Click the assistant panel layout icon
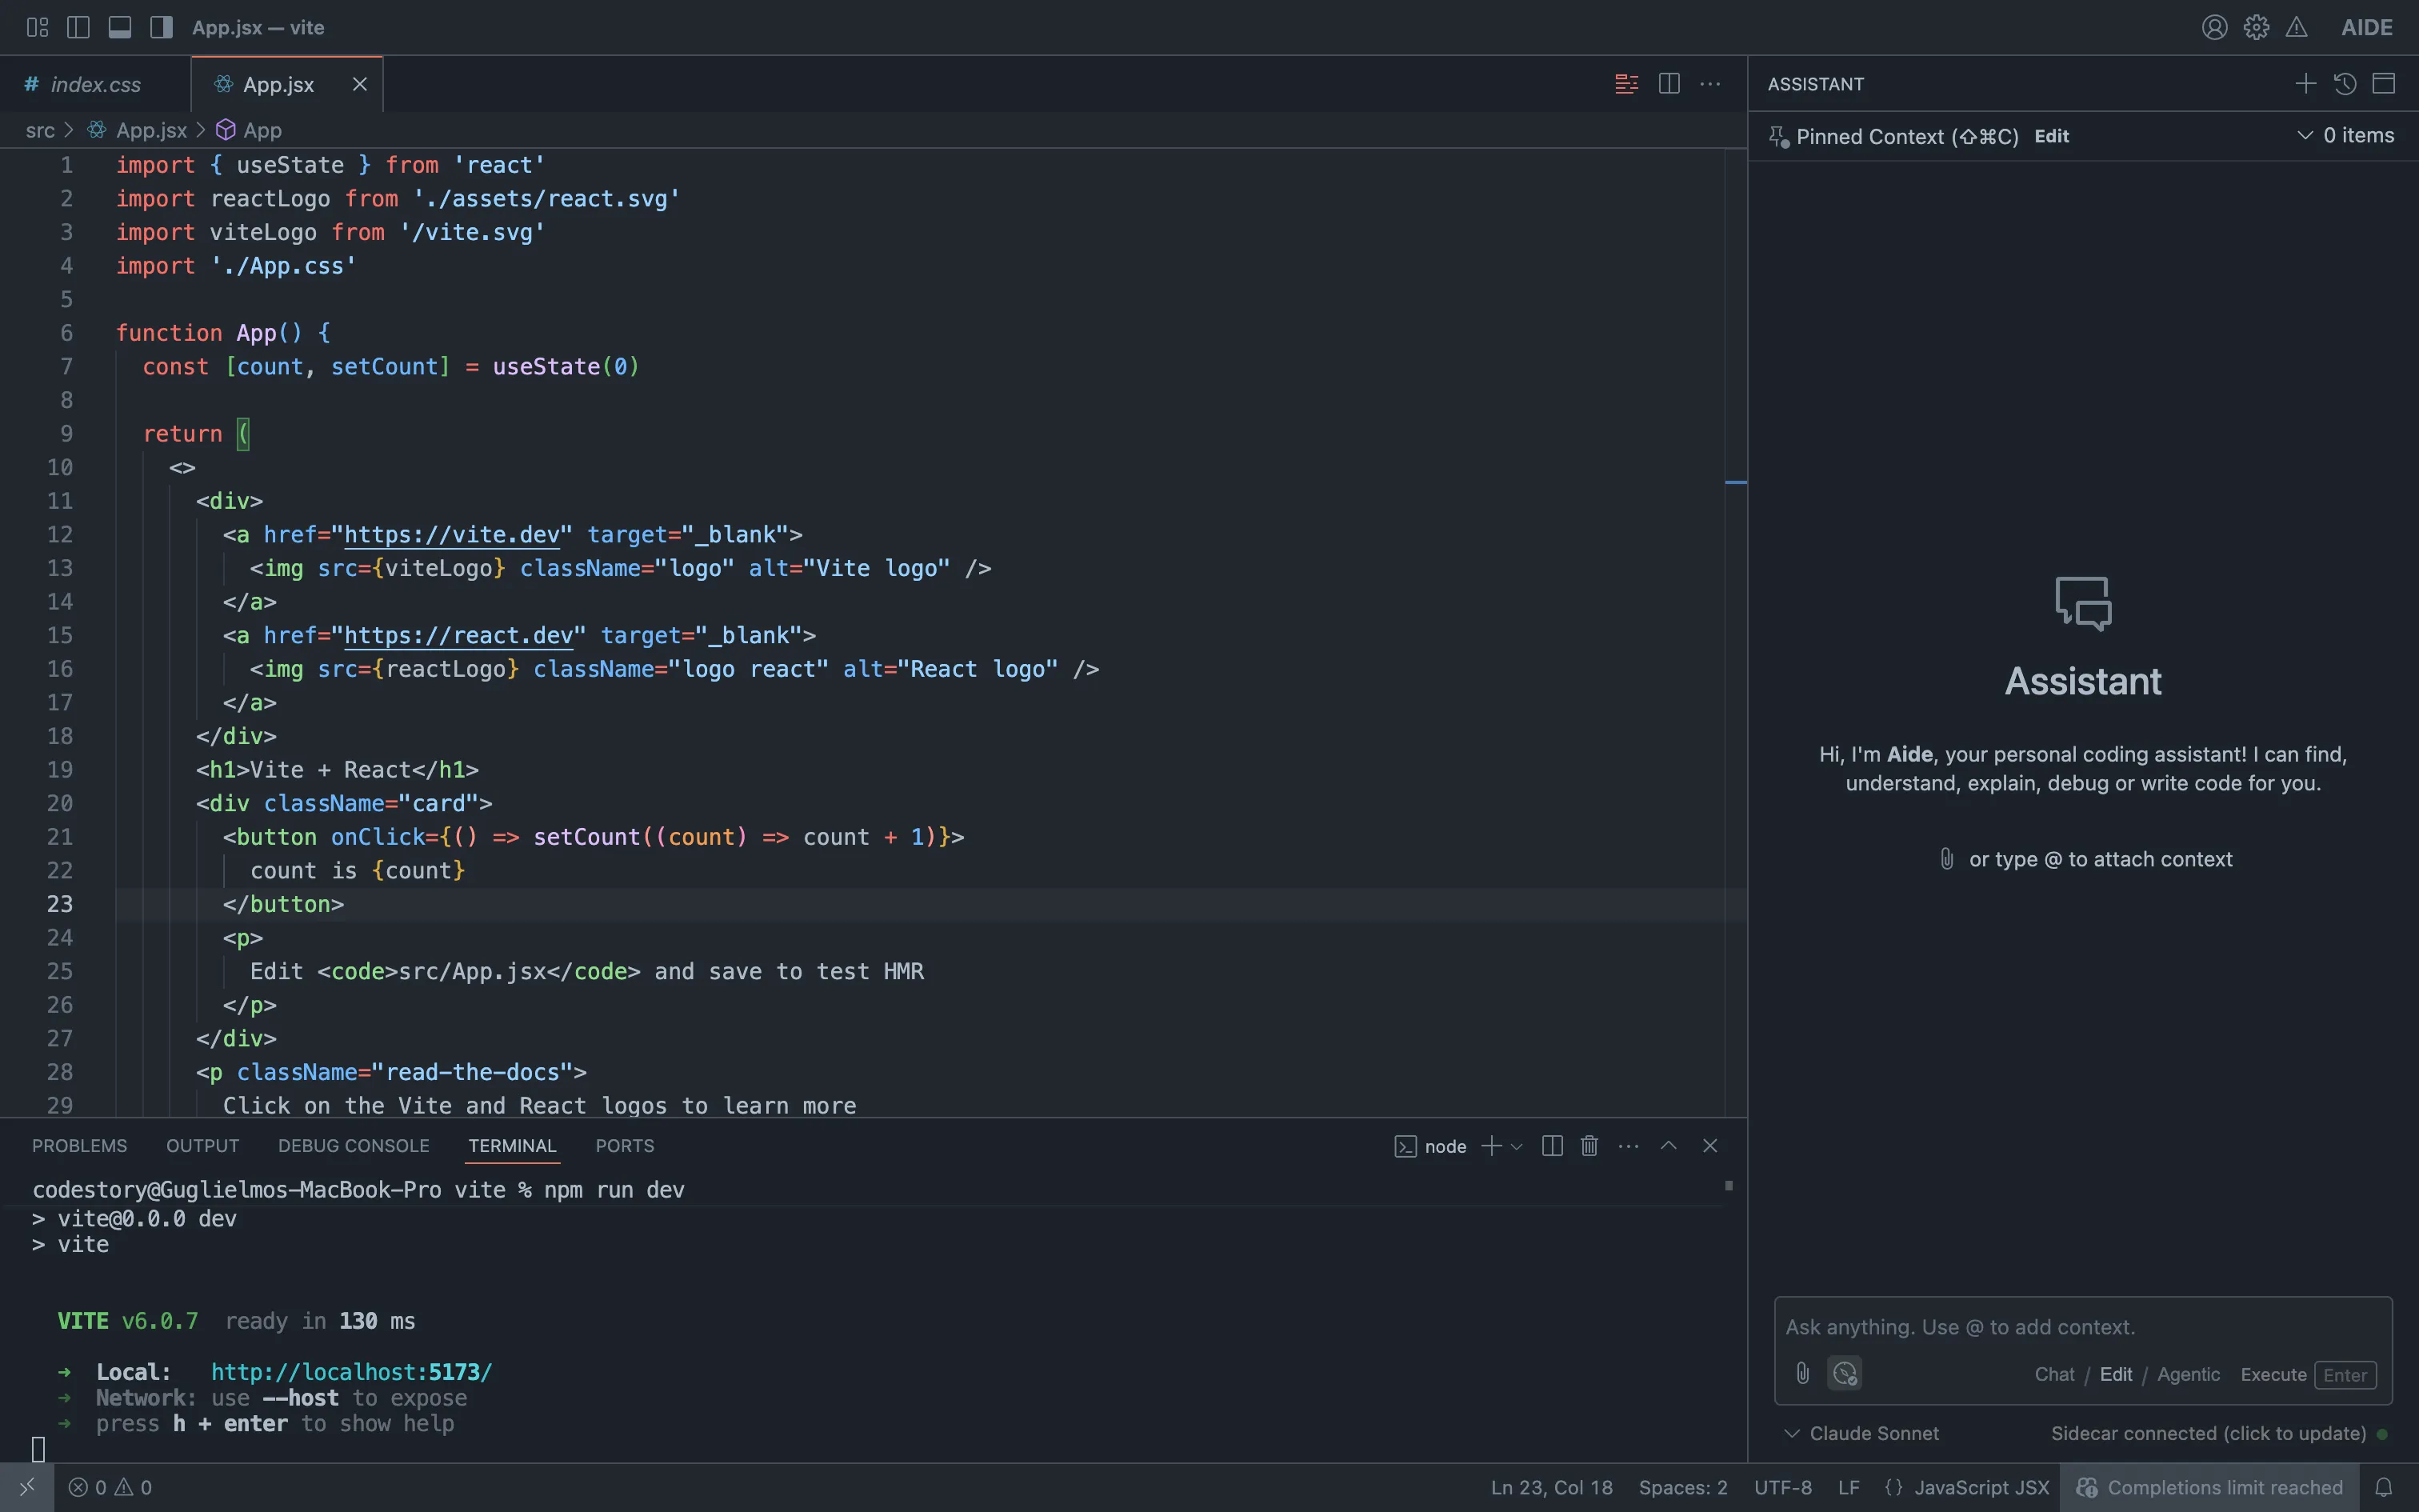 tap(2384, 84)
